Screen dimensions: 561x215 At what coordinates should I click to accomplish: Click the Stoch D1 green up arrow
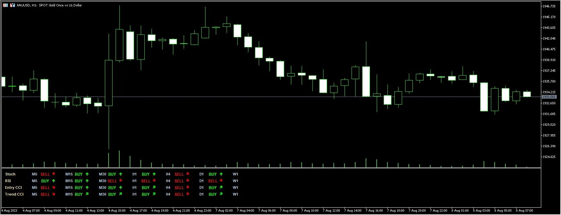221,174
